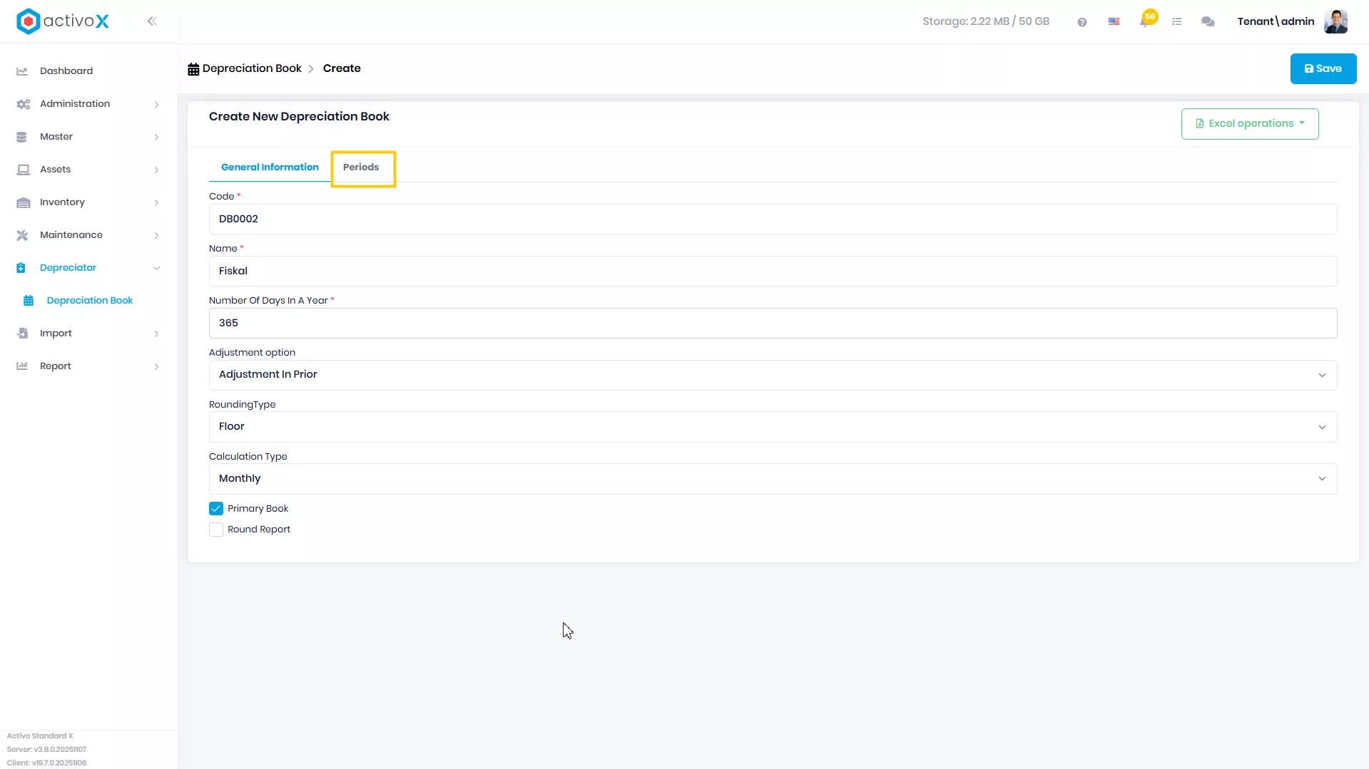The image size is (1369, 769).
Task: Open the Depreciation Book sidebar item
Action: (x=90, y=301)
